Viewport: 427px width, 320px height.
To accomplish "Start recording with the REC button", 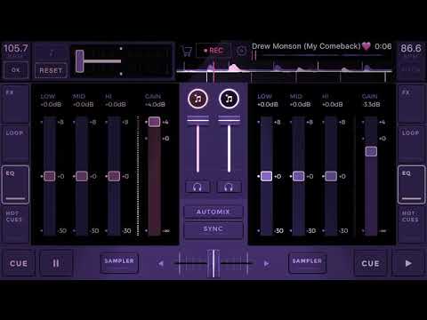I will pyautogui.click(x=213, y=51).
